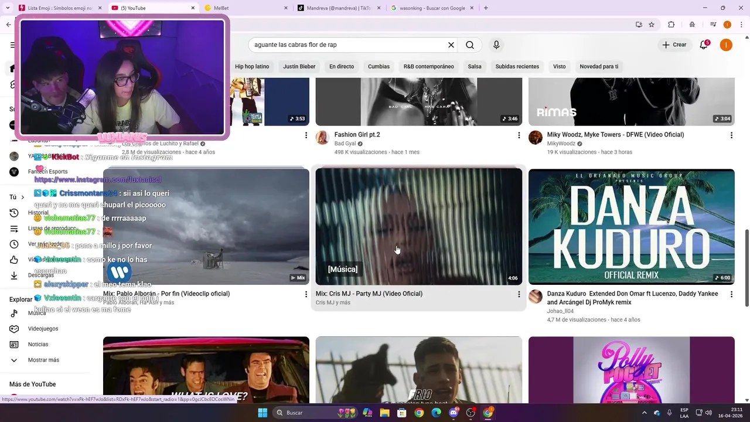Open Mix: Pablo Alborán - Por fin title

tap(166, 294)
